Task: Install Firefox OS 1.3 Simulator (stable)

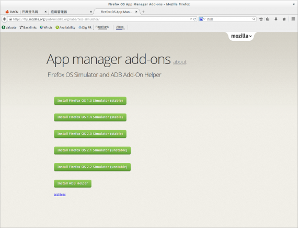Action: point(90,101)
